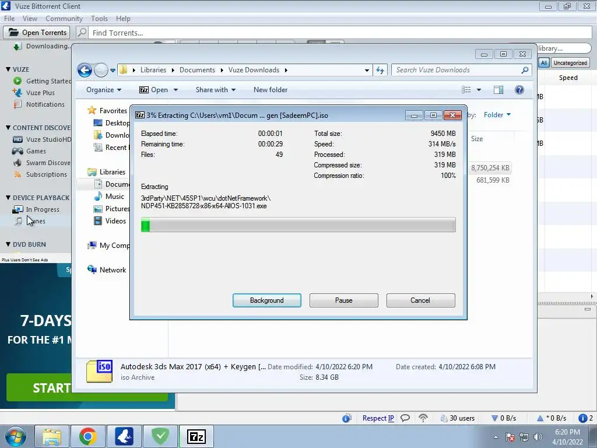This screenshot has width=597, height=448.
Task: Click the chat bubble status icon
Action: tap(405, 418)
